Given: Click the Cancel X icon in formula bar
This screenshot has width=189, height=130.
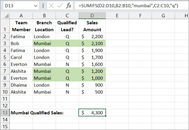Looking at the screenshot, I should point(51,6).
